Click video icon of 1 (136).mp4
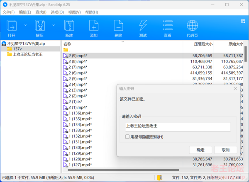Screen dimensions: 249x182 [x=66, y=113]
